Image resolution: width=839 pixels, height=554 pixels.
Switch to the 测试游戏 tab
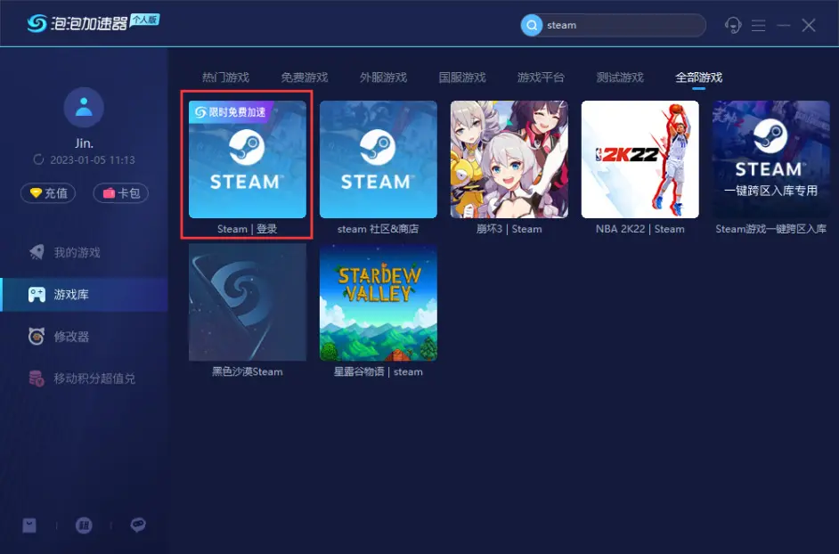[x=620, y=77]
